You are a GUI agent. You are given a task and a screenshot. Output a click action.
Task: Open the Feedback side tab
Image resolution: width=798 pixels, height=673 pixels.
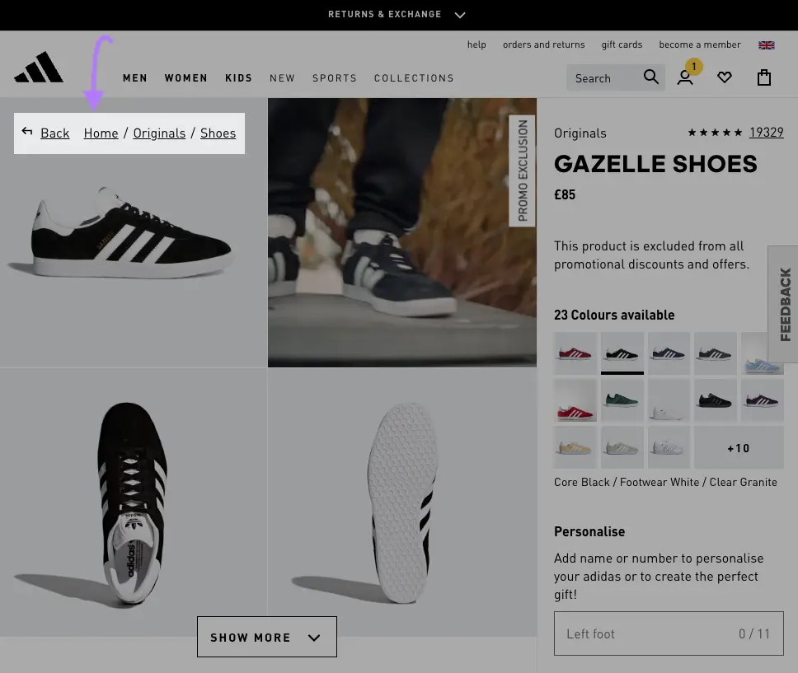(784, 304)
